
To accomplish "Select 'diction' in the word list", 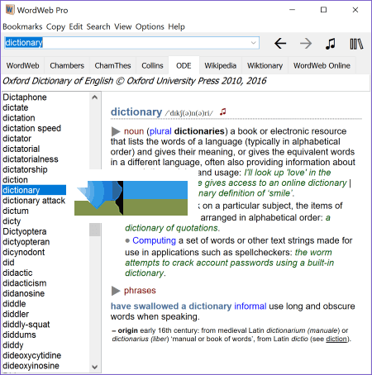I will (x=15, y=180).
